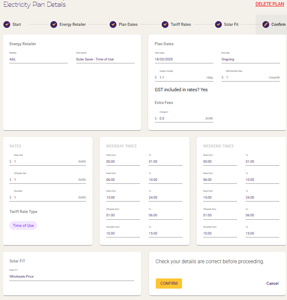Click the Confirm step pencil icon

pyautogui.click(x=266, y=25)
